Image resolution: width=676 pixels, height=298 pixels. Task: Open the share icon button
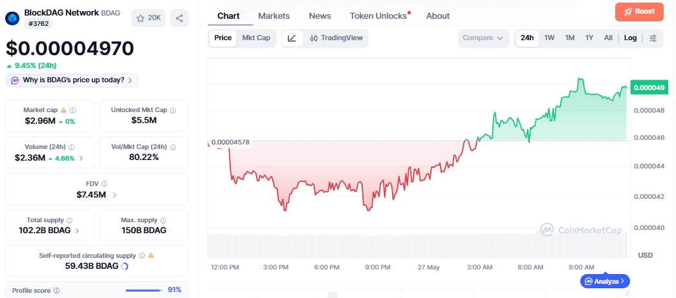[179, 18]
